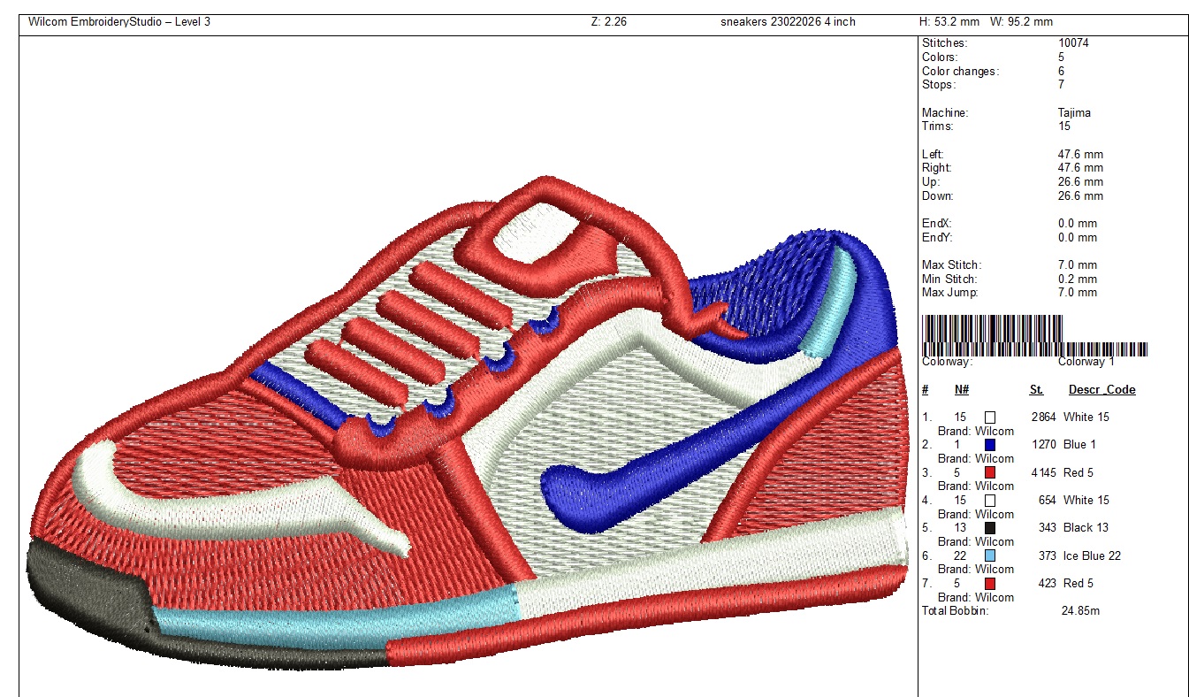The image size is (1189, 697).
Task: Click the first White 15 swatch in row 1
Action: (x=990, y=417)
